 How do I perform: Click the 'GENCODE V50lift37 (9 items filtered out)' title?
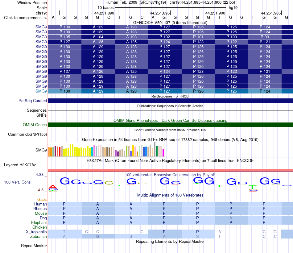pyautogui.click(x=170, y=23)
